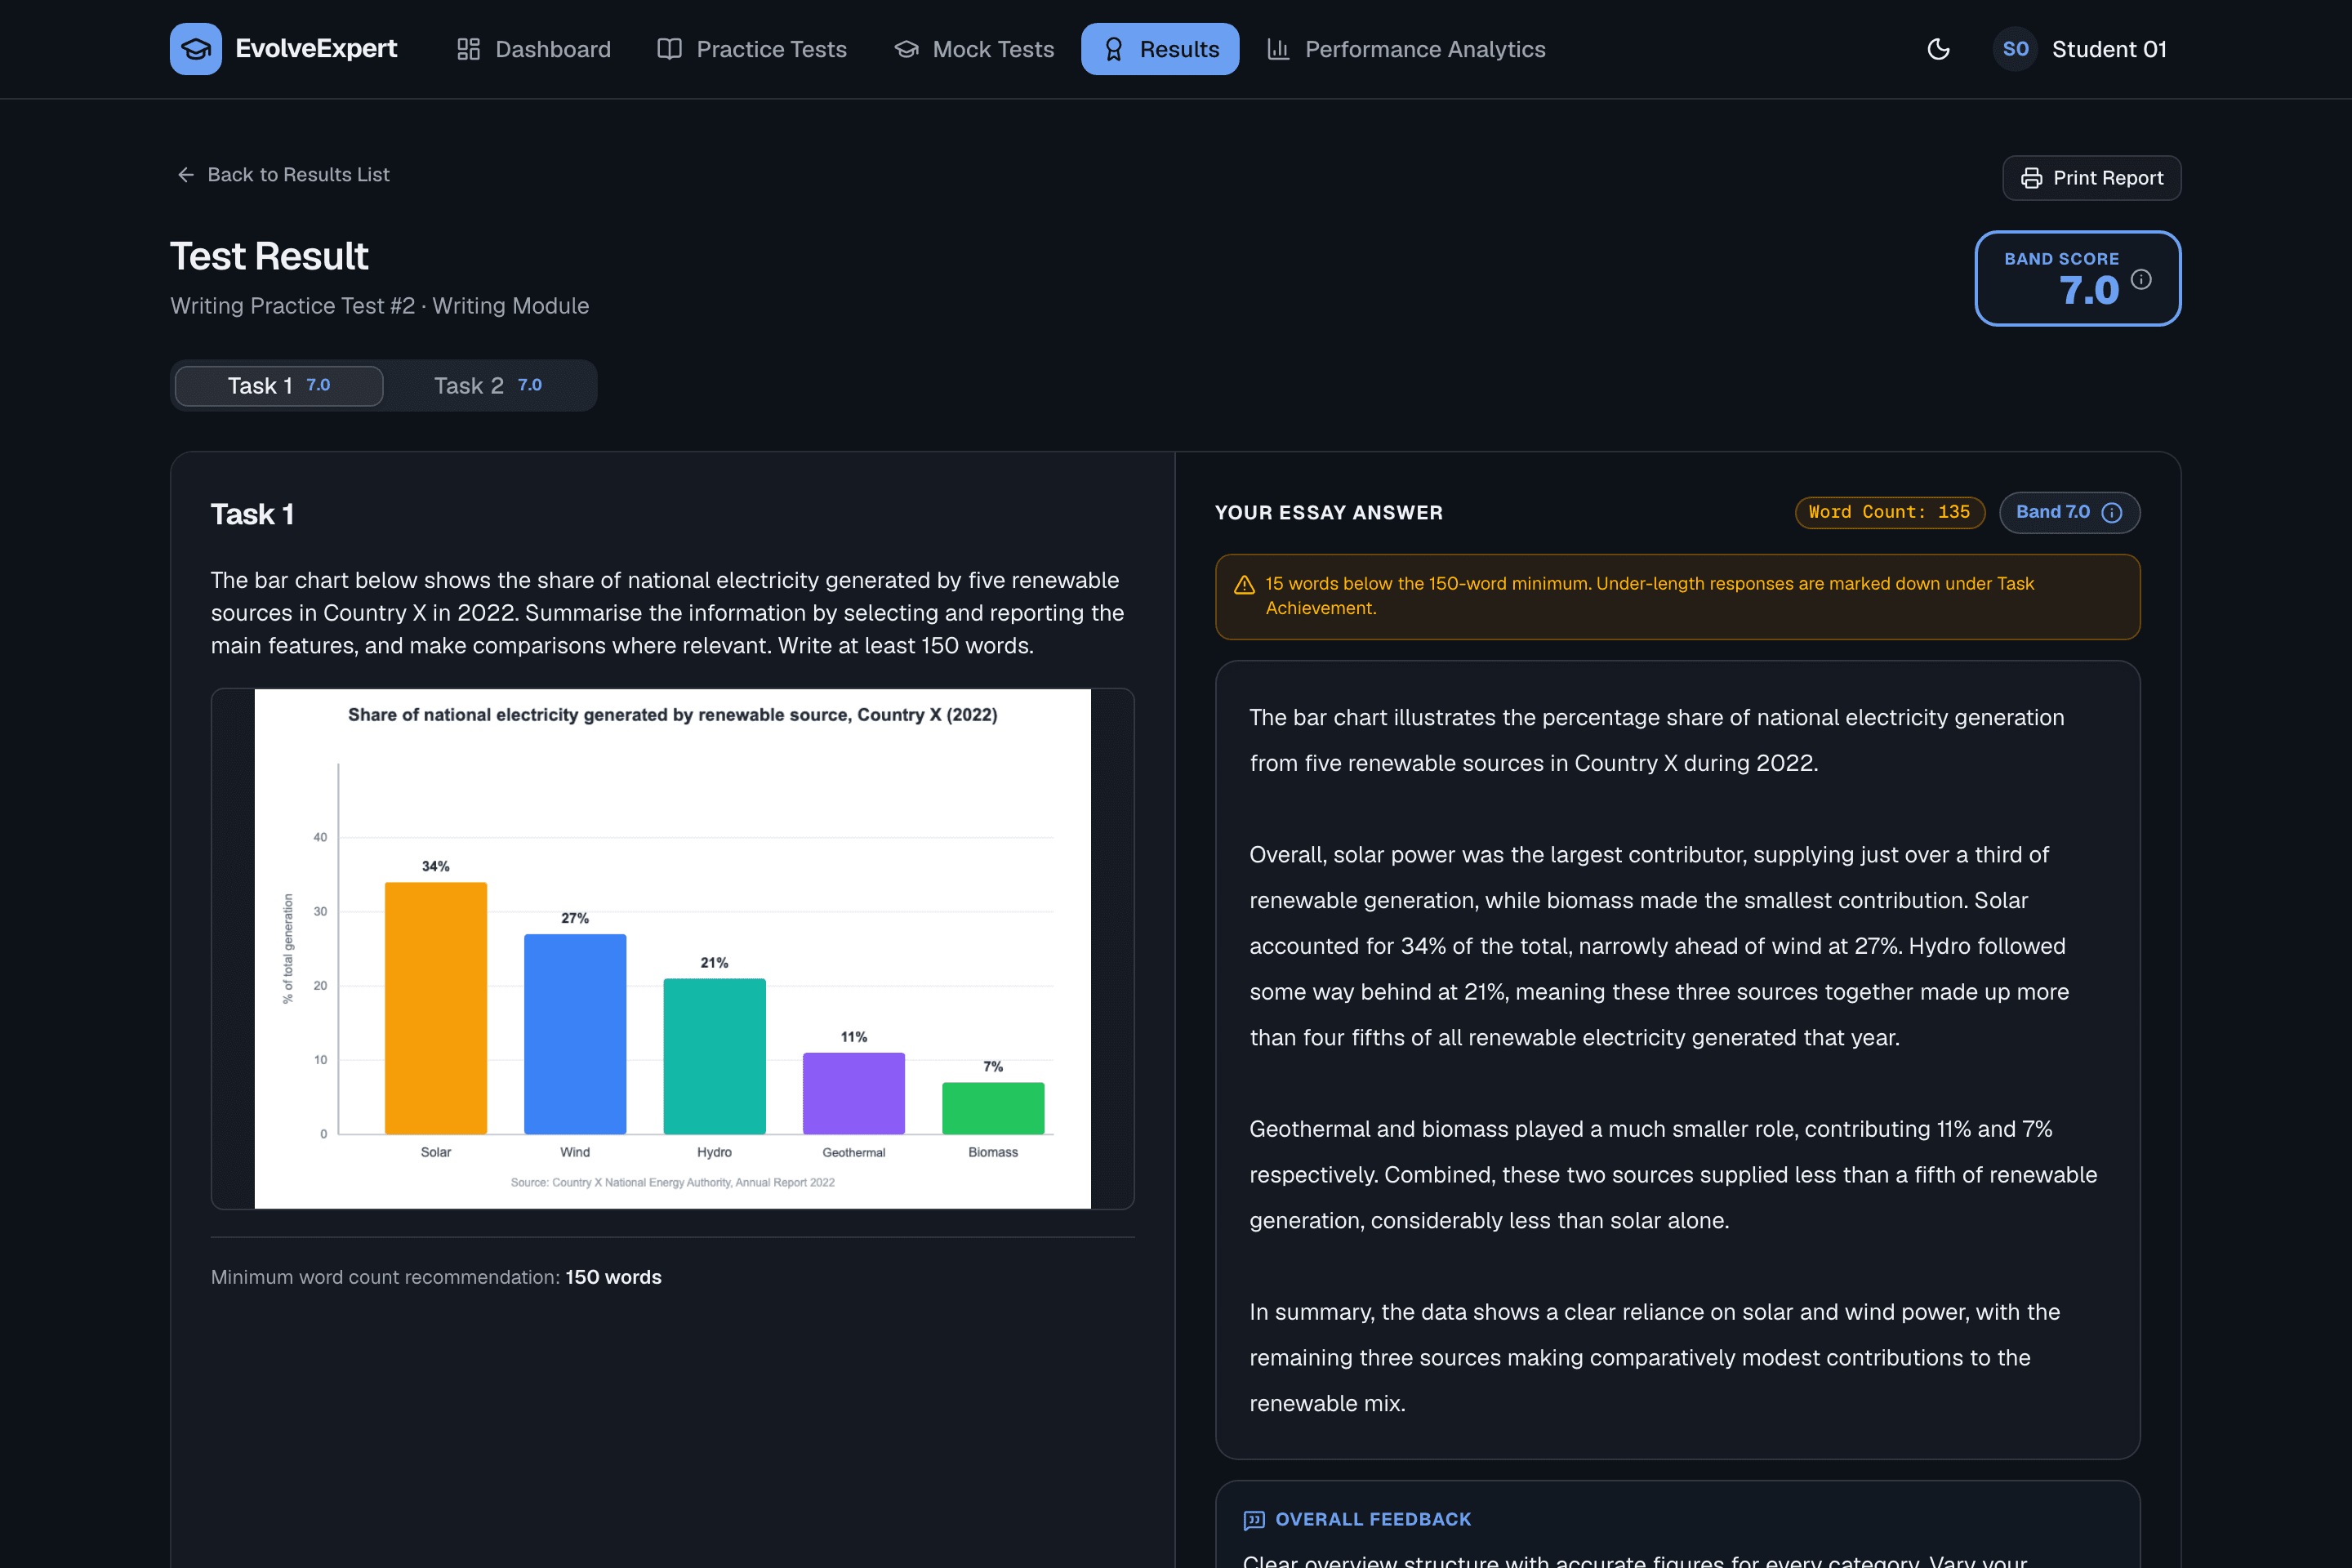This screenshot has width=2352, height=1568.
Task: Click the 'YOUR ESSAY ANSWER' heading
Action: pos(1328,513)
